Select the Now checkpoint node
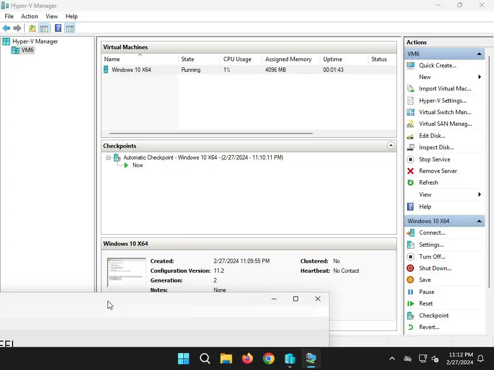The width and height of the screenshot is (494, 370). pyautogui.click(x=137, y=166)
